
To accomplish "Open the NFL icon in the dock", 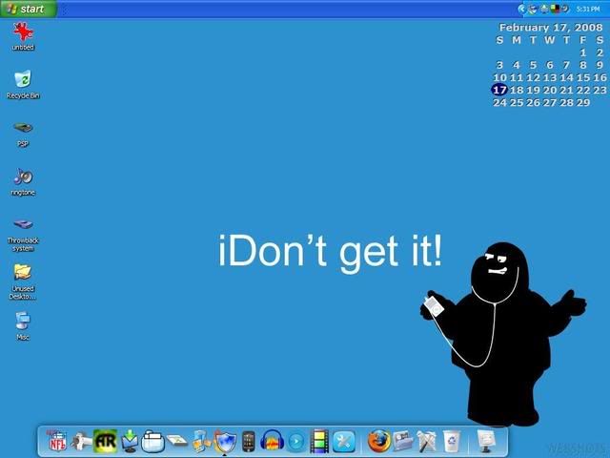I will click(x=56, y=441).
